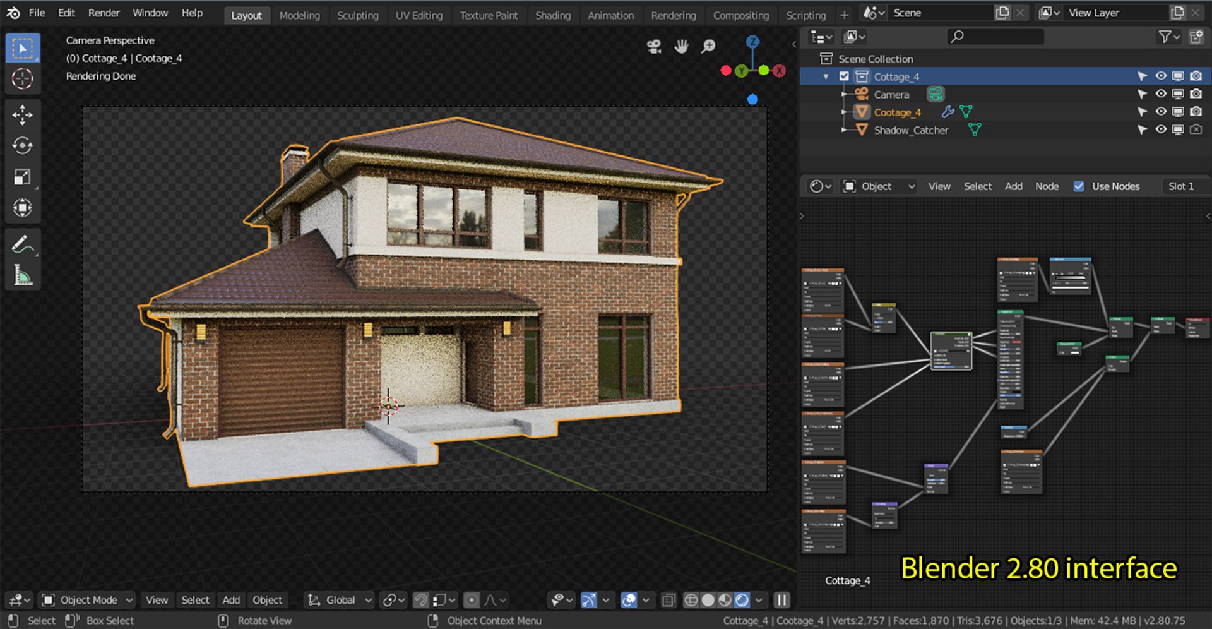Toggle Use Nodes checkbox
1212x629 pixels.
click(1079, 186)
